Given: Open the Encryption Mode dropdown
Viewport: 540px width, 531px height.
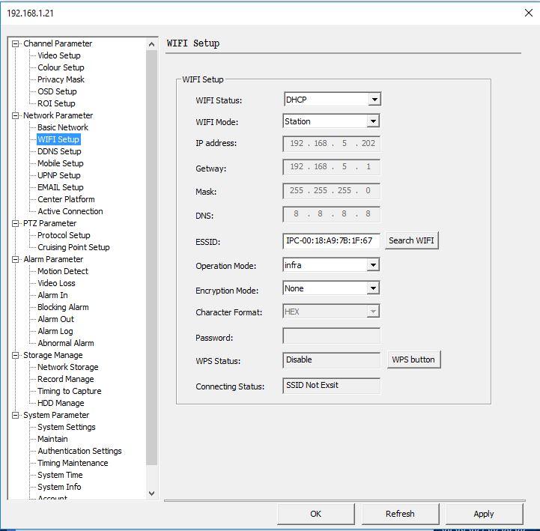Looking at the screenshot, I should [x=373, y=288].
